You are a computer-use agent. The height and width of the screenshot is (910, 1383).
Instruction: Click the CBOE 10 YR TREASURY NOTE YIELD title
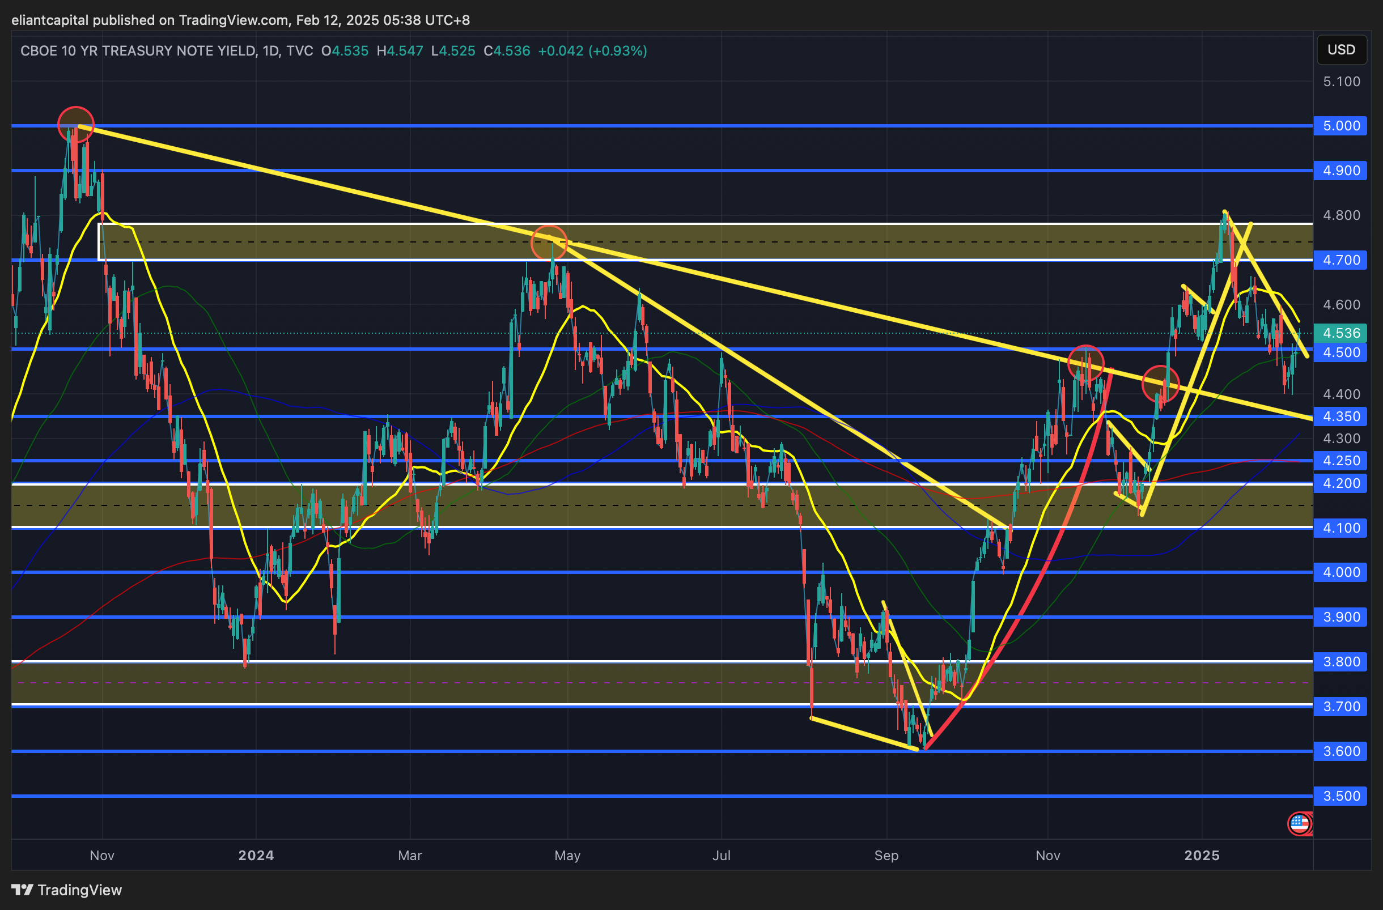(x=138, y=51)
